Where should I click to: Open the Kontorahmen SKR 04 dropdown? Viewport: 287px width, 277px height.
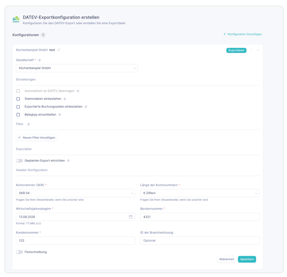tap(75, 193)
